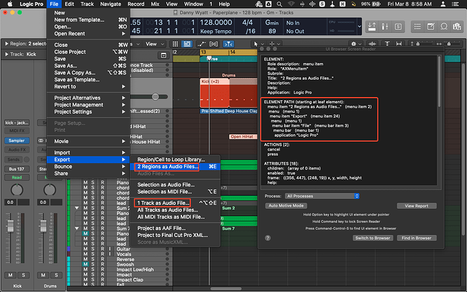Solo the Kick channel strip
Screen dimensions: 467x292
(24, 275)
